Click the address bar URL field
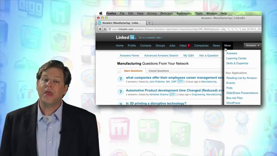 pos(185,29)
